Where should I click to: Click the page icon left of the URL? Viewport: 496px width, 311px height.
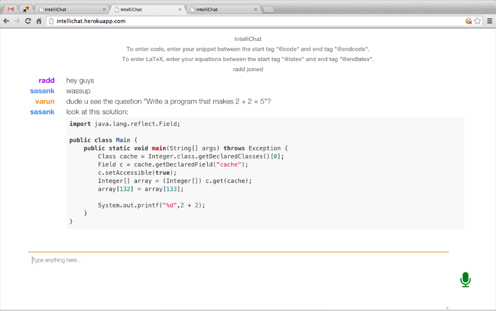[51, 21]
